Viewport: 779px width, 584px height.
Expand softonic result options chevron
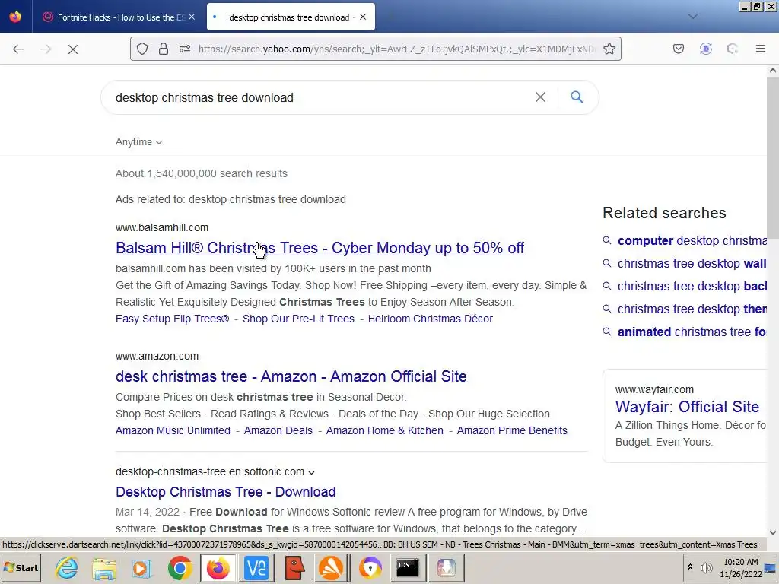[x=311, y=472]
